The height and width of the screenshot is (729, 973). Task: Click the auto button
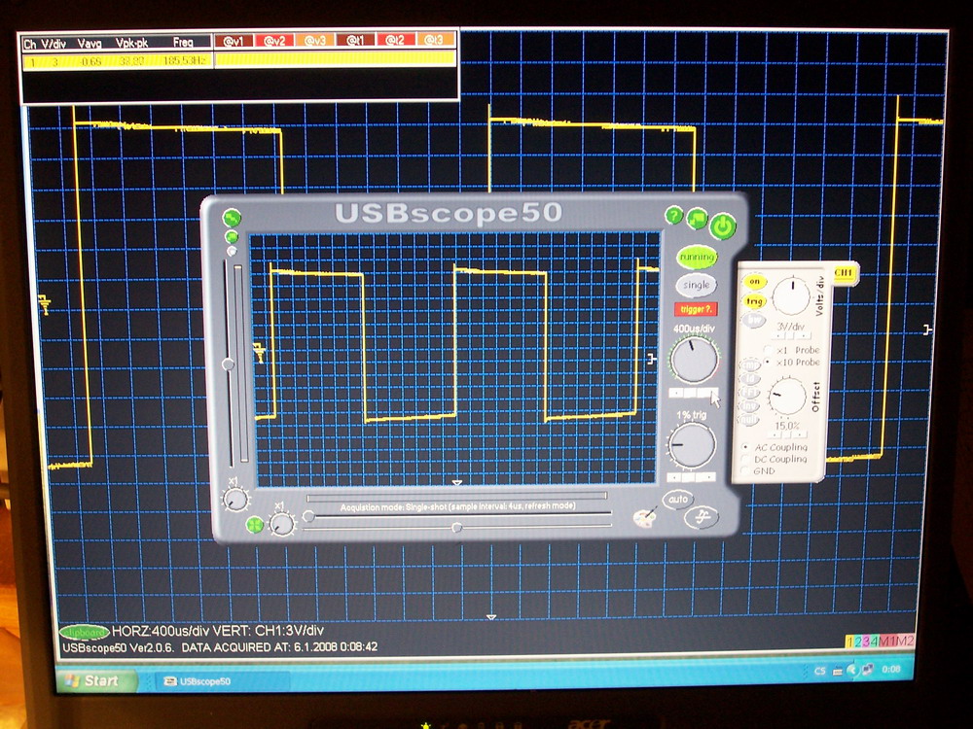pyautogui.click(x=677, y=500)
